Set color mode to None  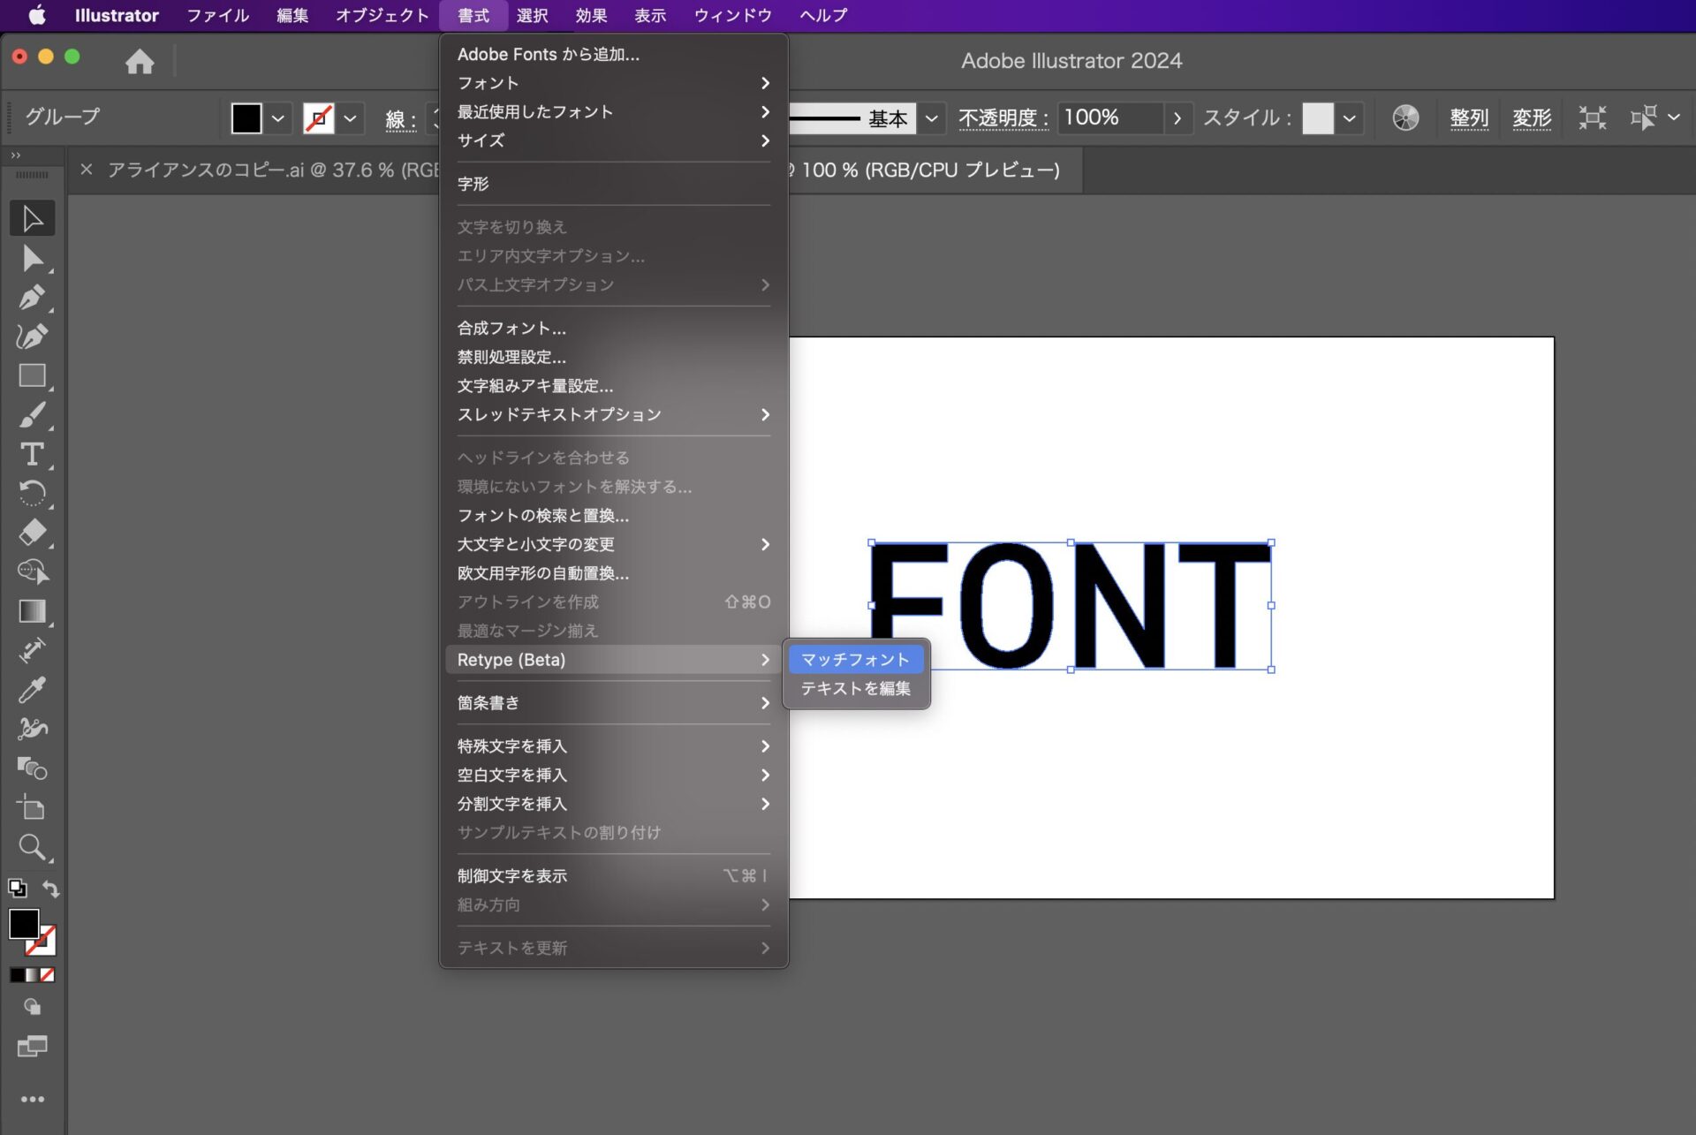[48, 975]
